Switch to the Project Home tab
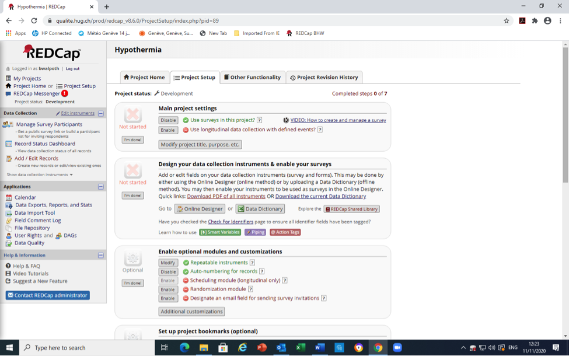This screenshot has width=569, height=356. (144, 77)
